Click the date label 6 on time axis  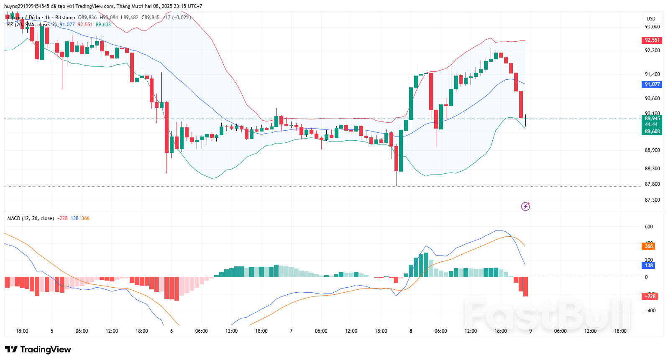click(x=171, y=331)
